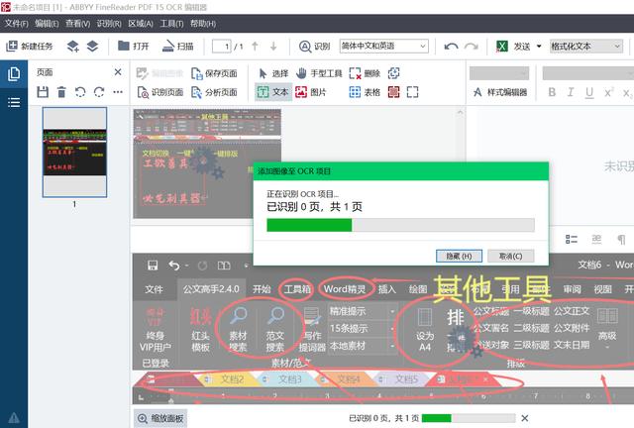The width and height of the screenshot is (634, 428).
Task: Toggle superscript x² formatting
Action: [x=608, y=92]
